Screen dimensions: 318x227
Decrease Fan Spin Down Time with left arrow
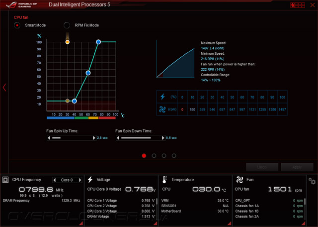click(x=118, y=138)
